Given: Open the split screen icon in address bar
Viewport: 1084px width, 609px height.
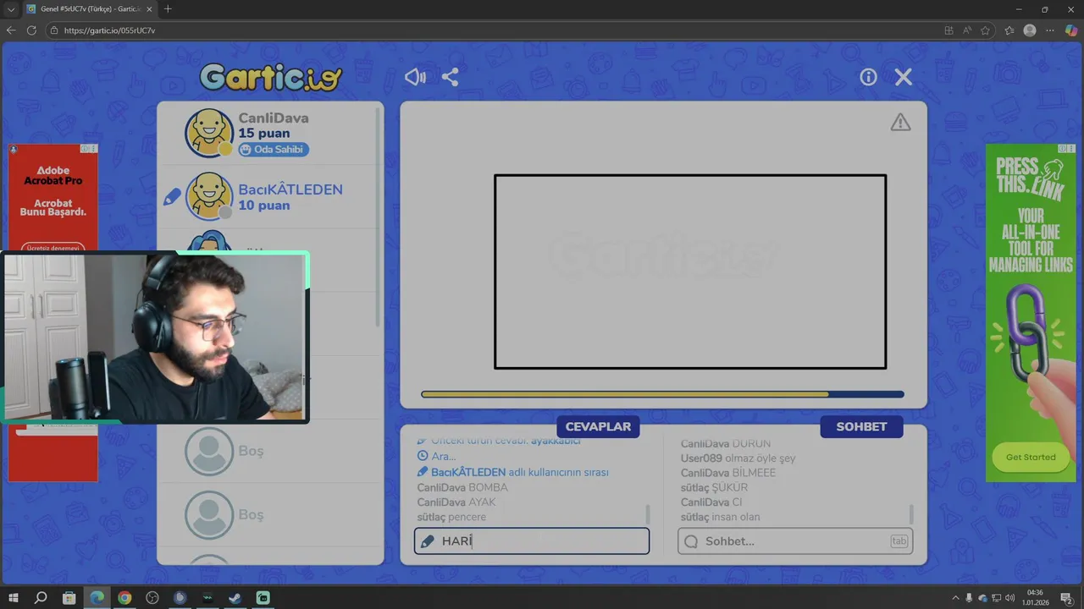Looking at the screenshot, I should pyautogui.click(x=948, y=30).
